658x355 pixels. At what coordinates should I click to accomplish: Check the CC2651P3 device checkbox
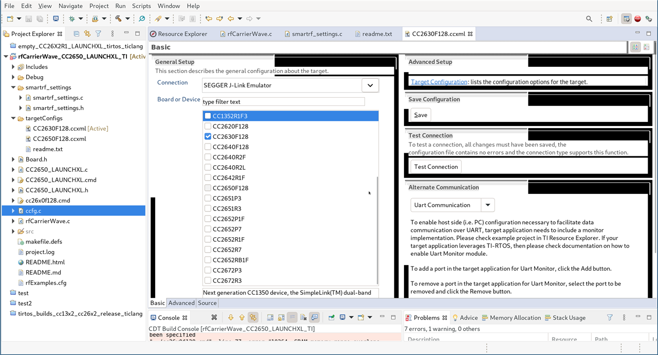pyautogui.click(x=208, y=198)
